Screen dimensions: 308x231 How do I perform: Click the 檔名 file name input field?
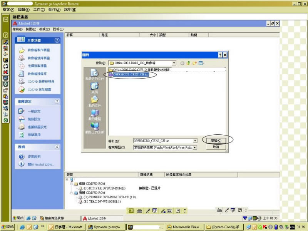(x=163, y=141)
